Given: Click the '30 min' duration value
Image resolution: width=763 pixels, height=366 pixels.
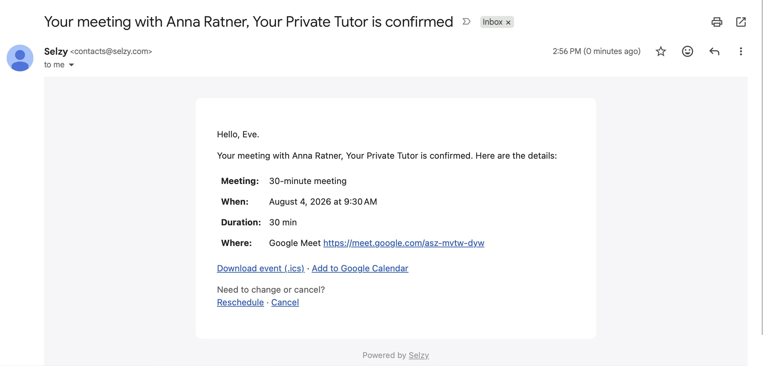Looking at the screenshot, I should [x=283, y=222].
